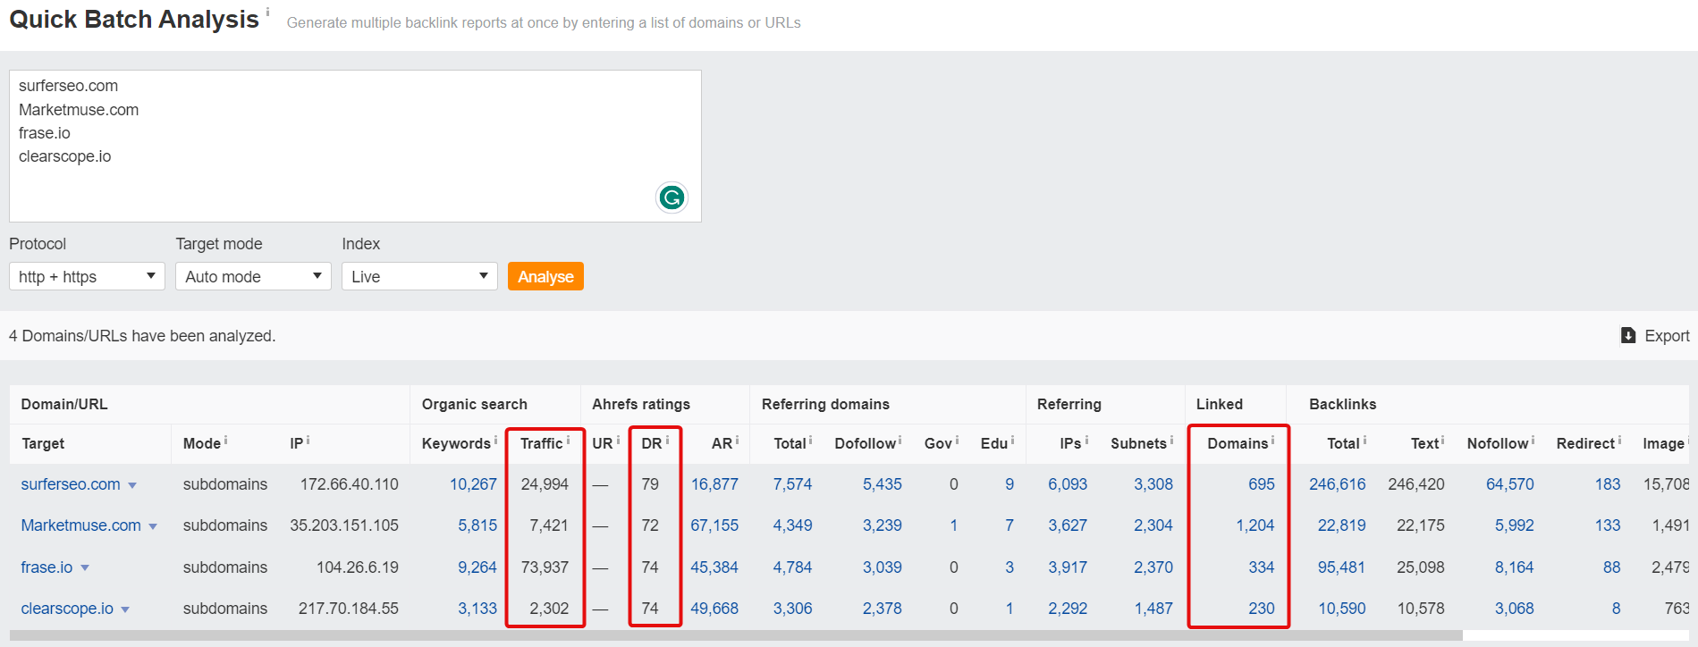Open the Index Live dropdown
Viewport: 1698px width, 647px height.
pyautogui.click(x=418, y=276)
